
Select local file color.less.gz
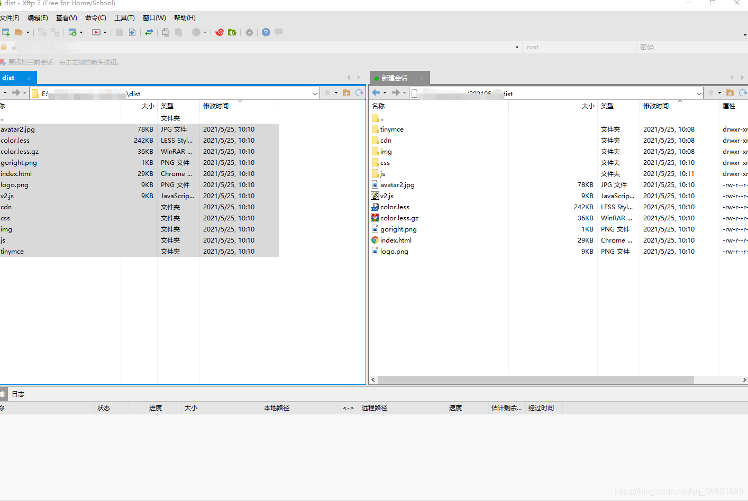click(139, 152)
